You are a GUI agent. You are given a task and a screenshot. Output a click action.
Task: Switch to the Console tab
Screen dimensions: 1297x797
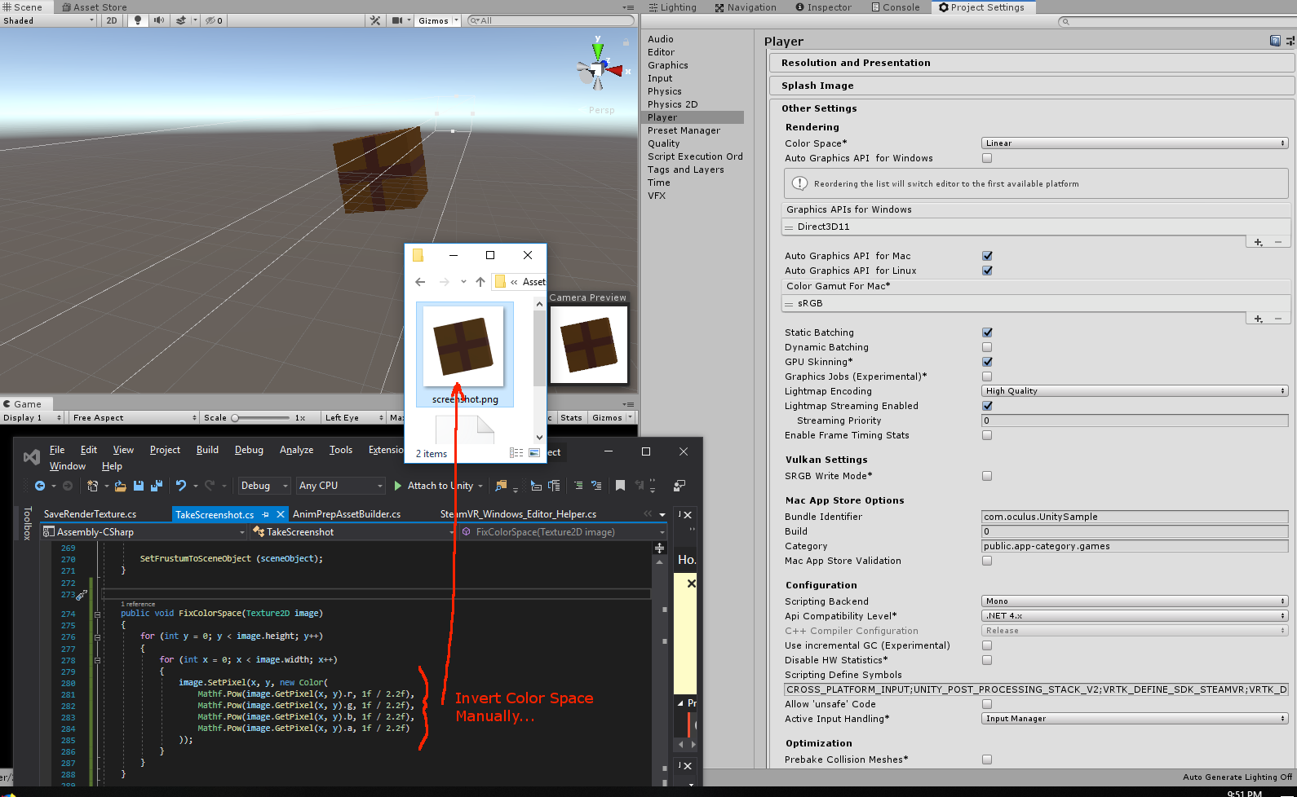pos(895,7)
